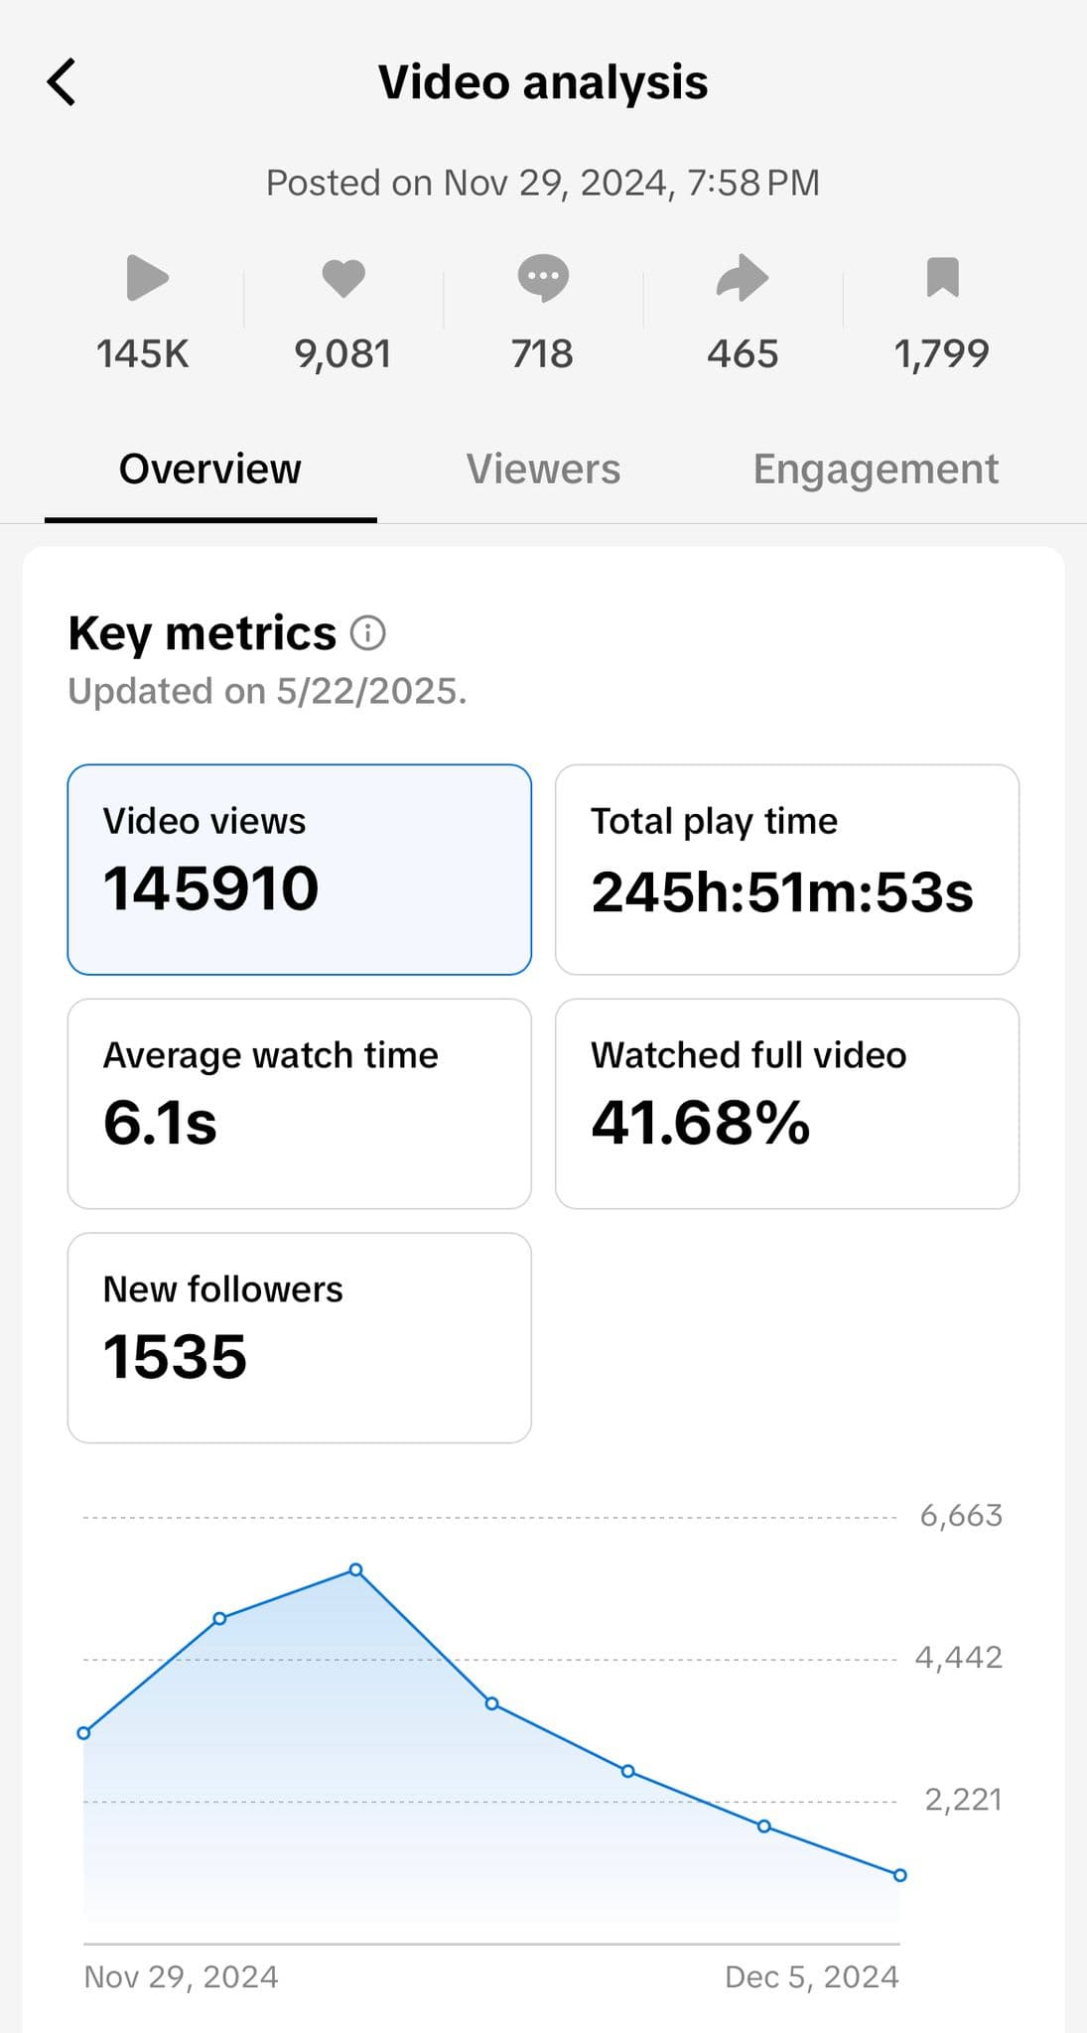
Task: Open the Key metrics info icon
Action: coord(369,632)
